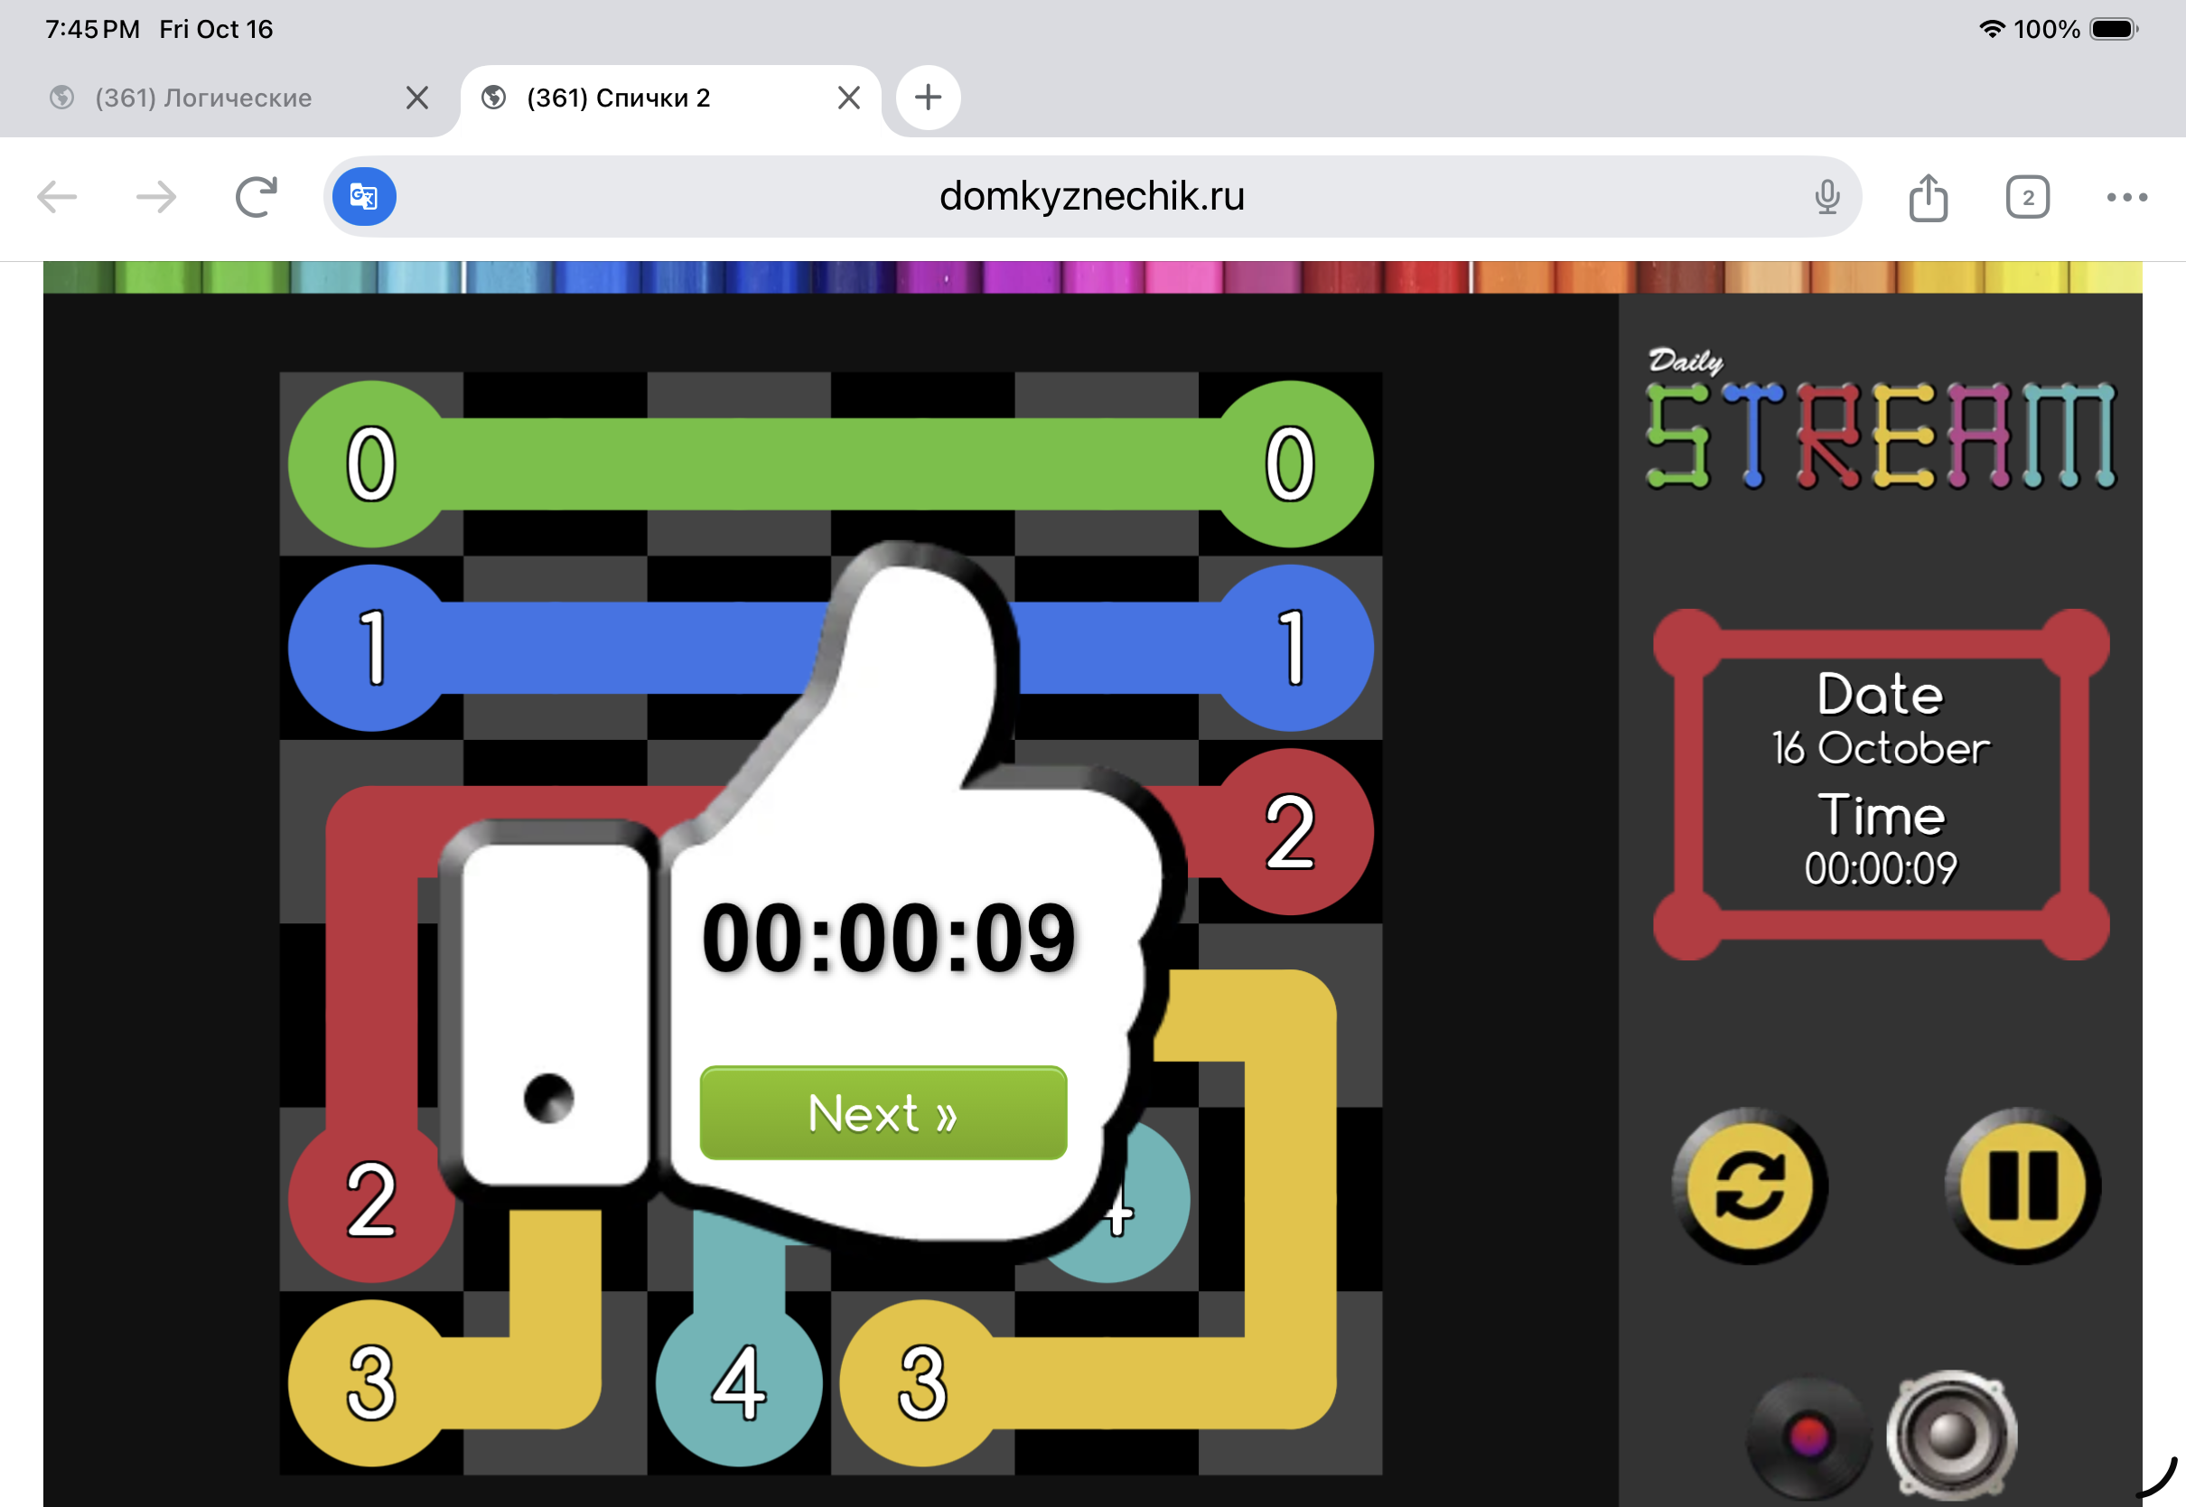Close the (361) Спички 2 tab
Viewport: 2186px width, 1507px height.
click(x=848, y=98)
